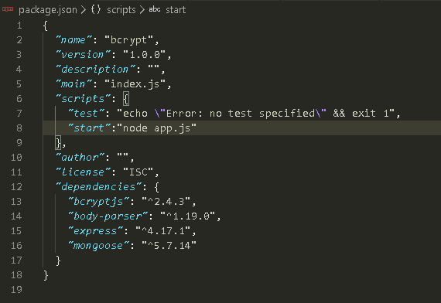Viewport: 441px width, 303px height.
Task: Open package.json breadcrumb item
Action: [47, 10]
